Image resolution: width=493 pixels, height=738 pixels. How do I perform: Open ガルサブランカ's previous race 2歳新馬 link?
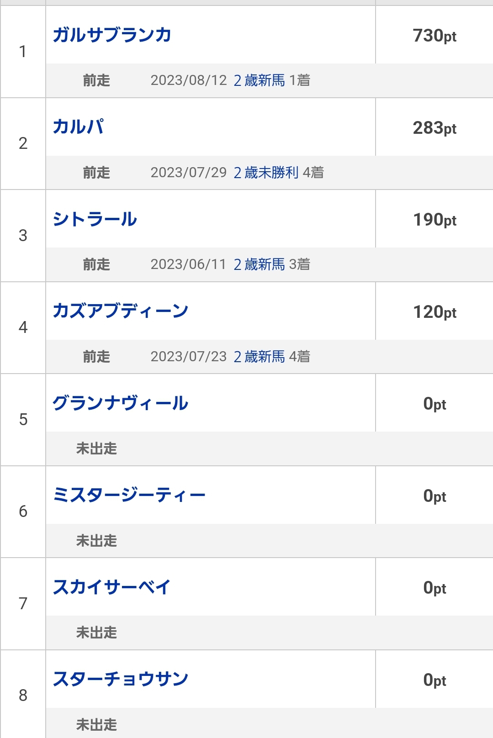(x=259, y=80)
